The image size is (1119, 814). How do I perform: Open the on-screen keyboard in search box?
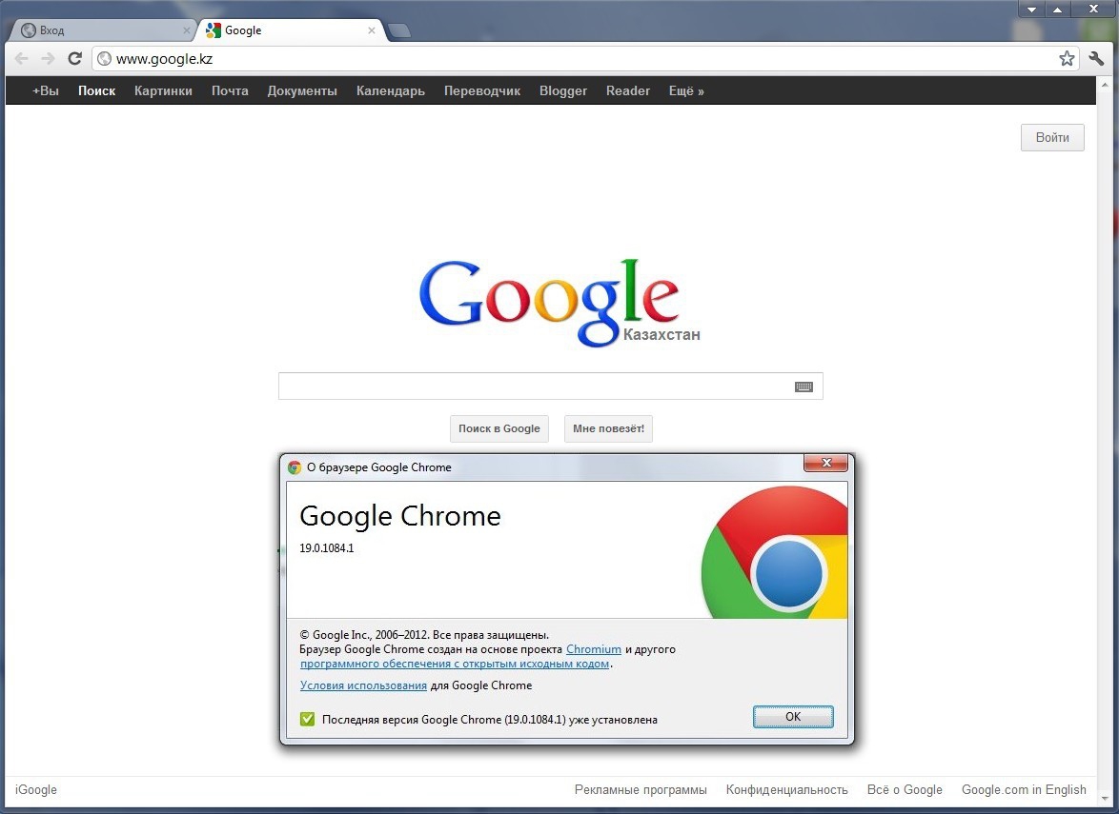coord(804,387)
